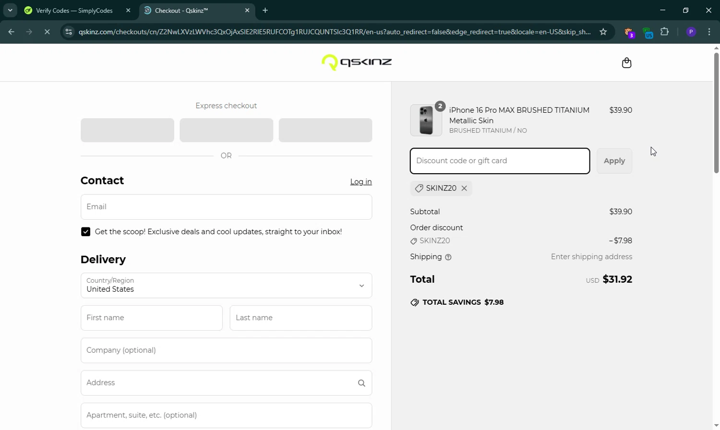
Task: Bookmark this page with star icon
Action: [x=603, y=32]
